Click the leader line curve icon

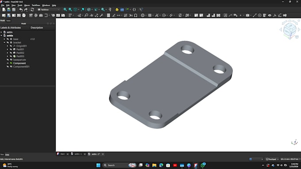[x=230, y=15]
